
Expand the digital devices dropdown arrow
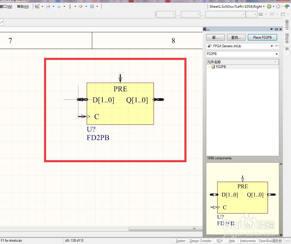click(75, 7)
